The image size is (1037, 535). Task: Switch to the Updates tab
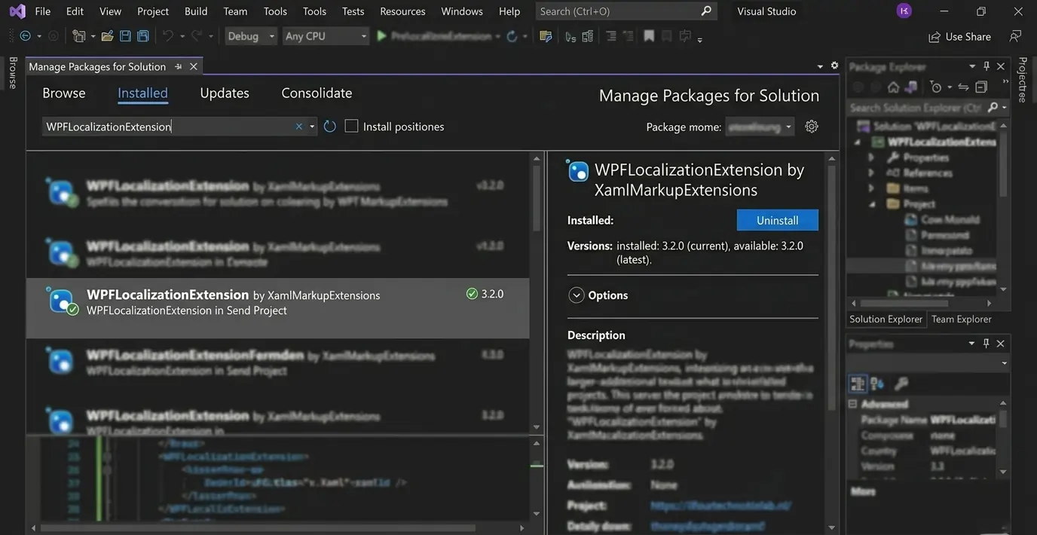coord(224,93)
